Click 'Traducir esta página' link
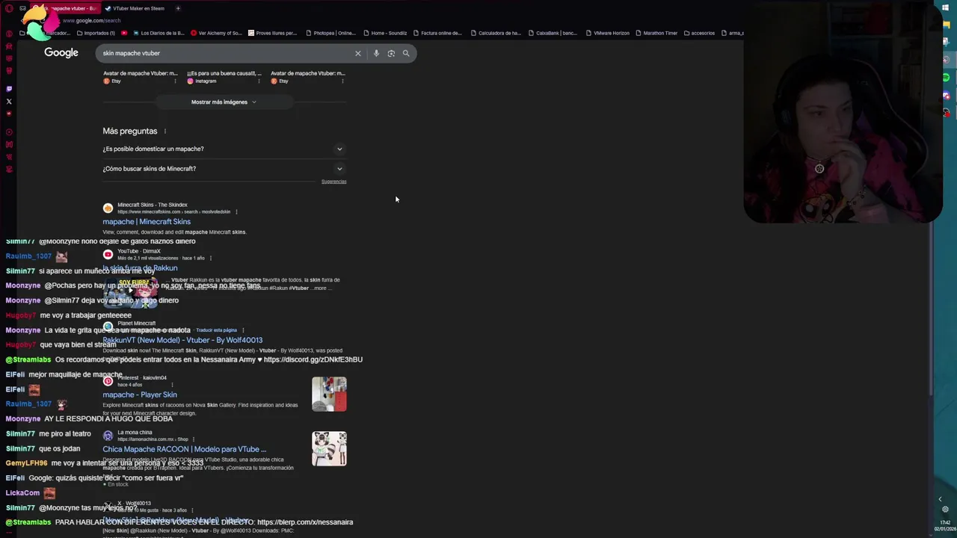The image size is (957, 538). click(216, 330)
